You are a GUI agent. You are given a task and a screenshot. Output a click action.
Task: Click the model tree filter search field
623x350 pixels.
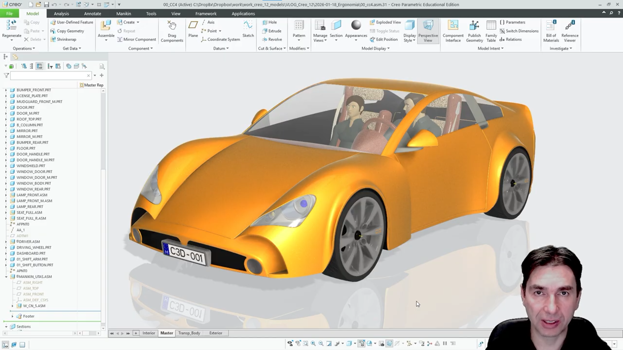[49, 76]
